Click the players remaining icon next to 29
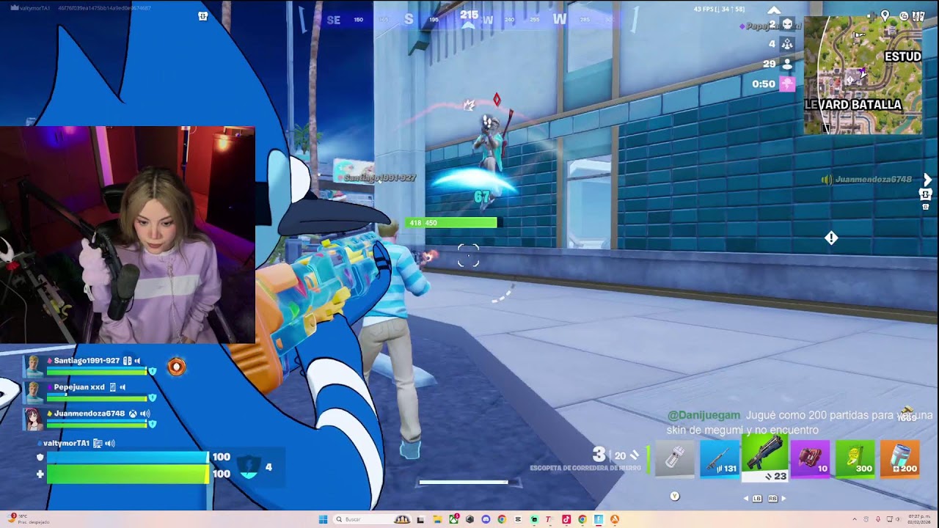Image resolution: width=939 pixels, height=528 pixels. coord(787,65)
